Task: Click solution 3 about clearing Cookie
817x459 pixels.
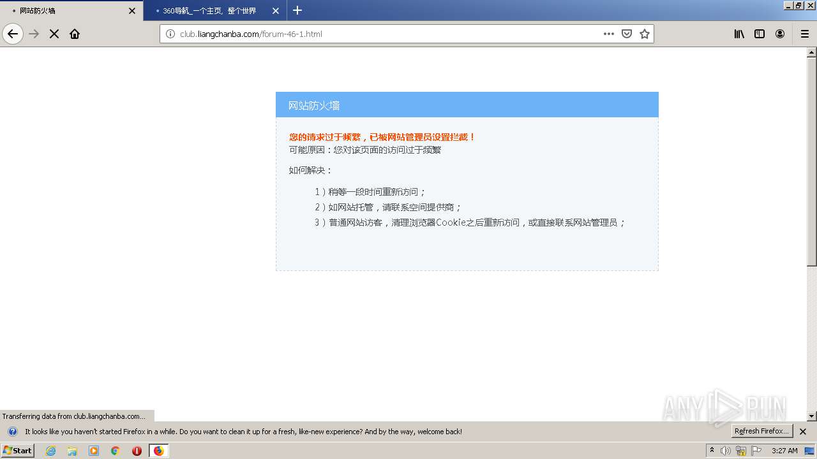Action: point(470,222)
